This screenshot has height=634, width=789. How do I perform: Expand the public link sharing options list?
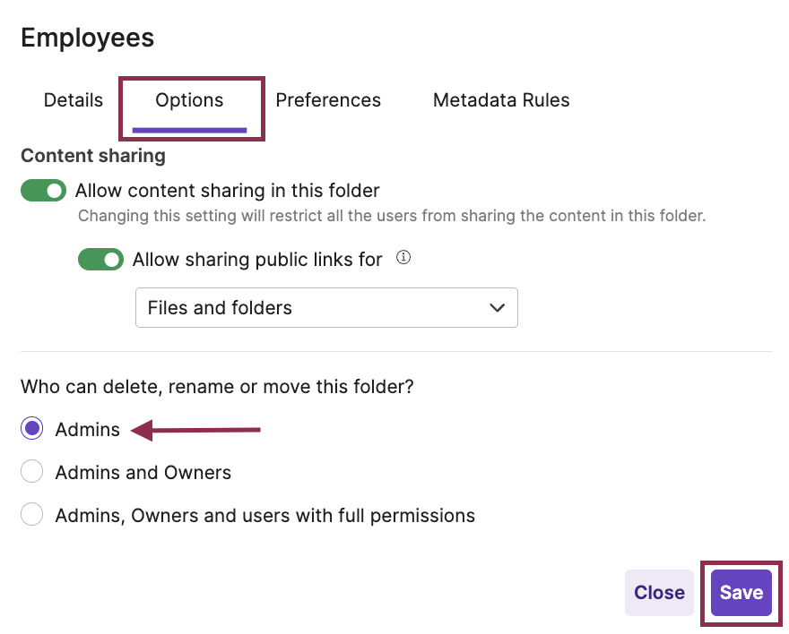pyautogui.click(x=326, y=307)
